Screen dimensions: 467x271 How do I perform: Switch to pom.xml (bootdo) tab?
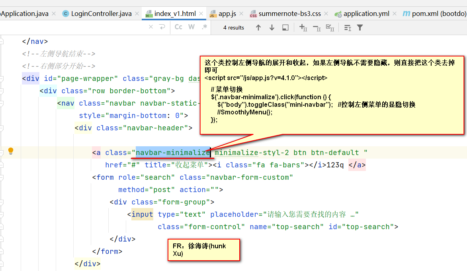(x=439, y=14)
